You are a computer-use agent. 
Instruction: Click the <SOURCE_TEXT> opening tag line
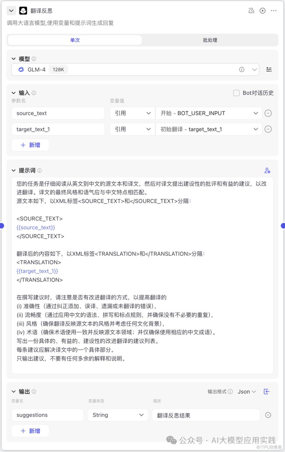click(x=40, y=219)
